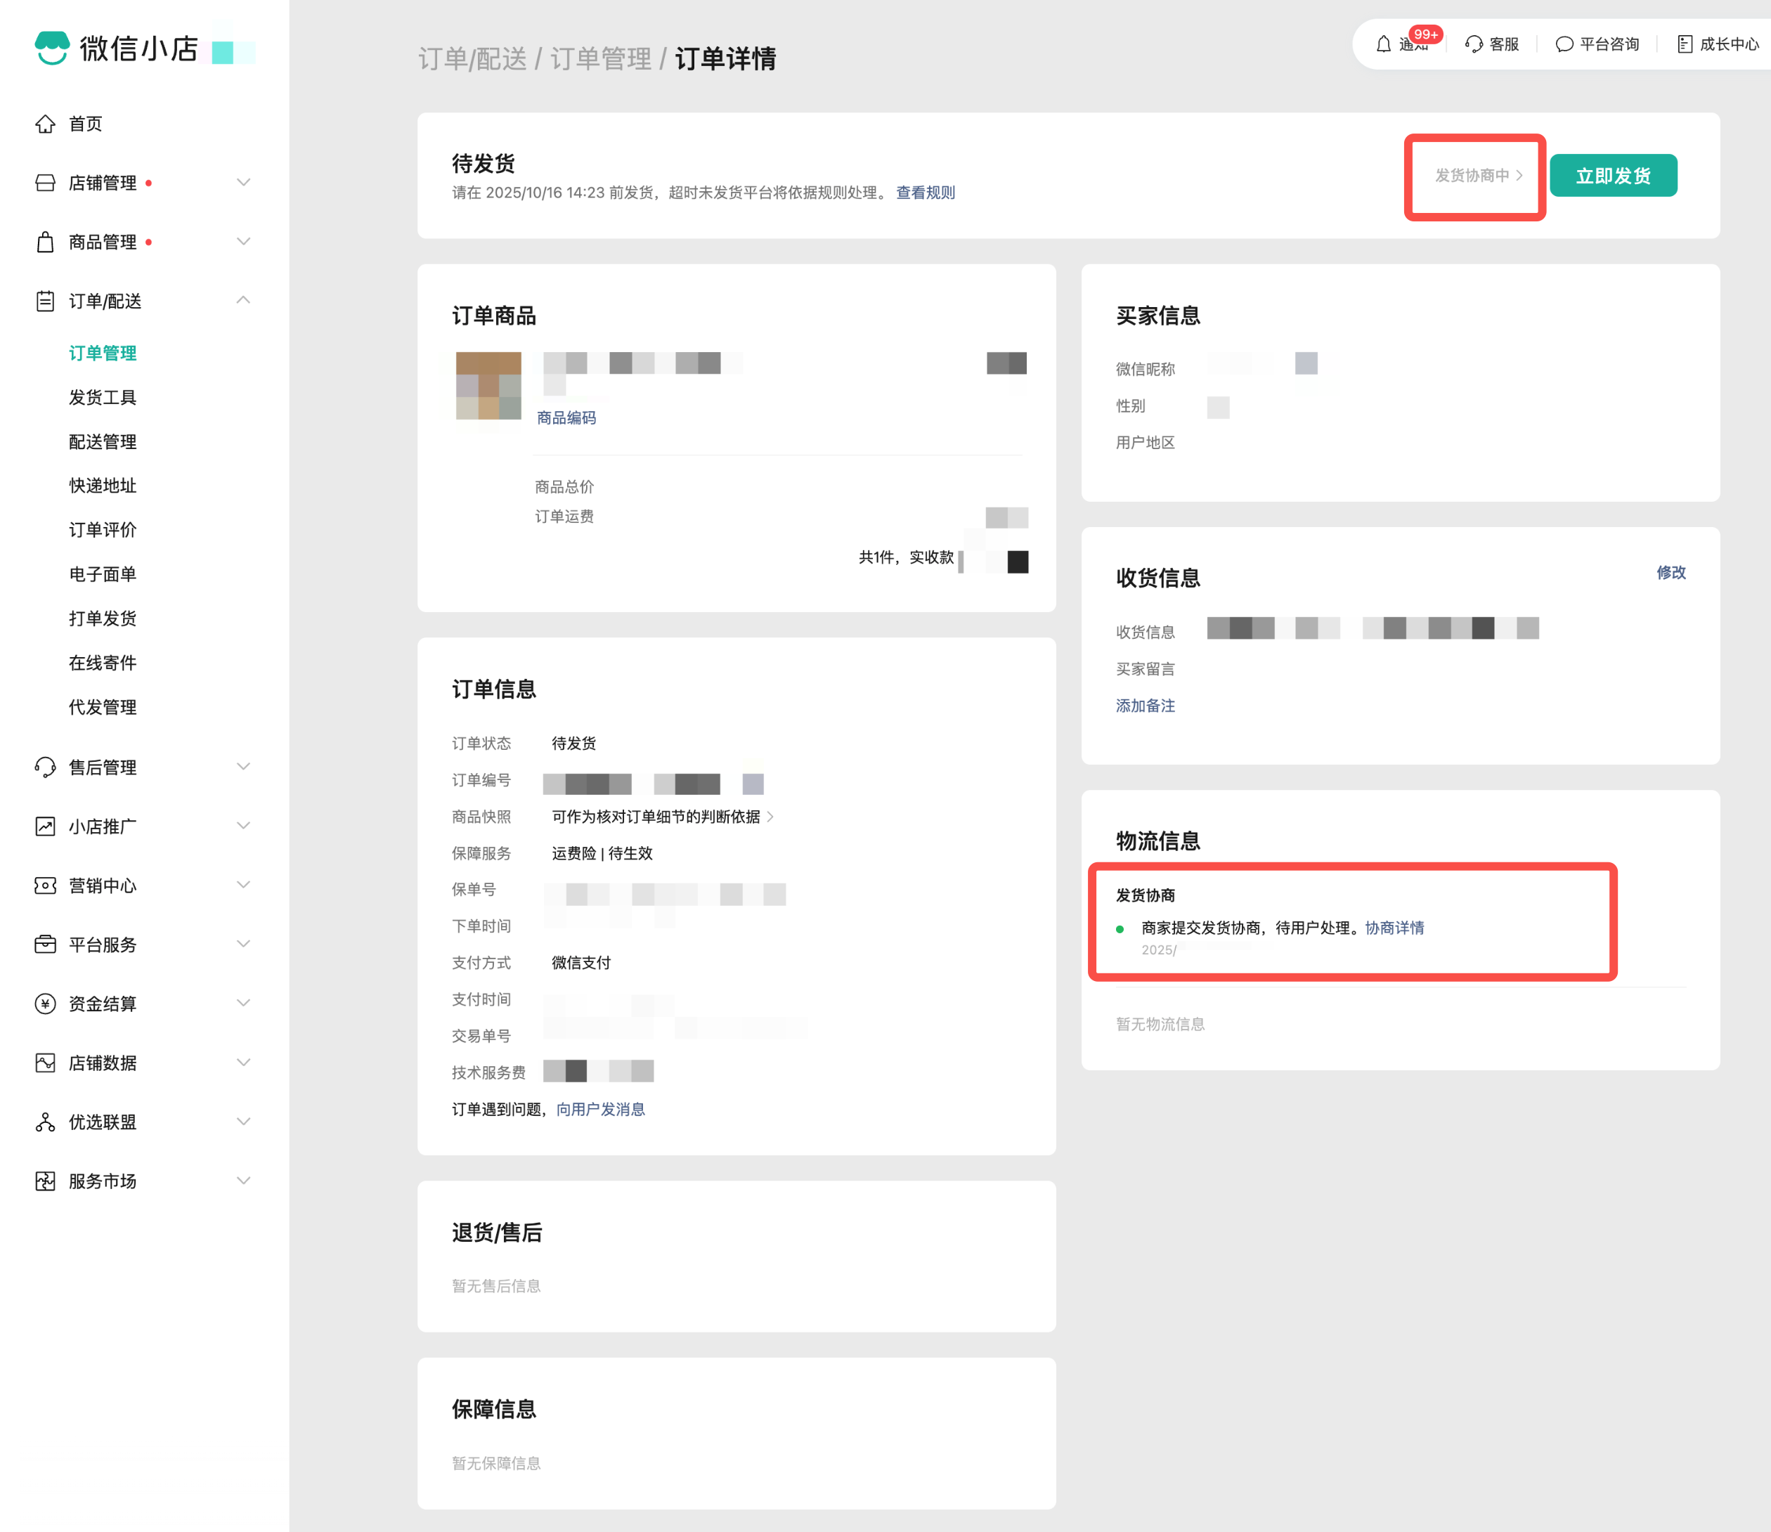Click the 客服 headset icon

(x=1474, y=44)
